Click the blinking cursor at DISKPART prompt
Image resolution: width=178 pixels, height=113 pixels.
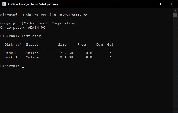(x=23, y=67)
